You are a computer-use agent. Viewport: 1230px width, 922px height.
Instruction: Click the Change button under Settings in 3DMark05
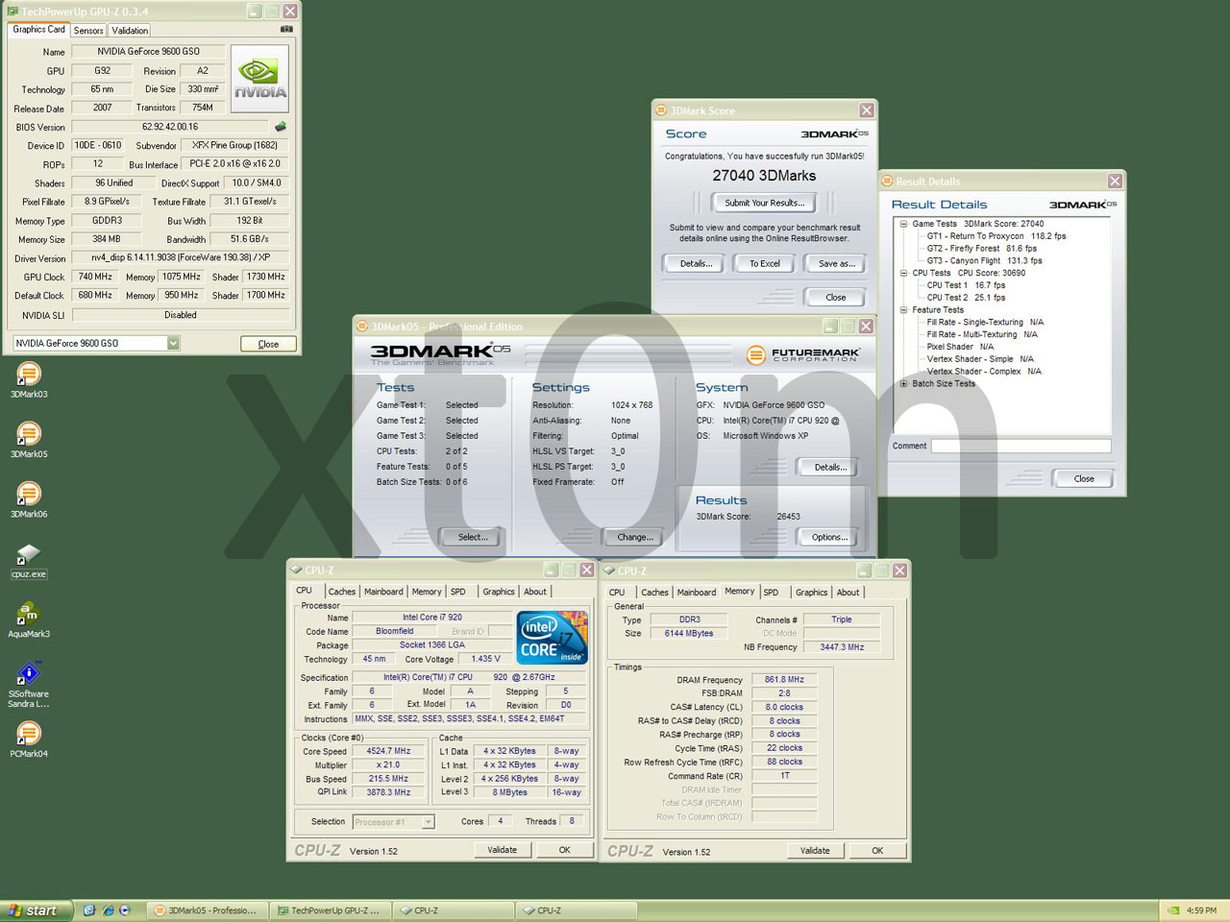pos(635,537)
